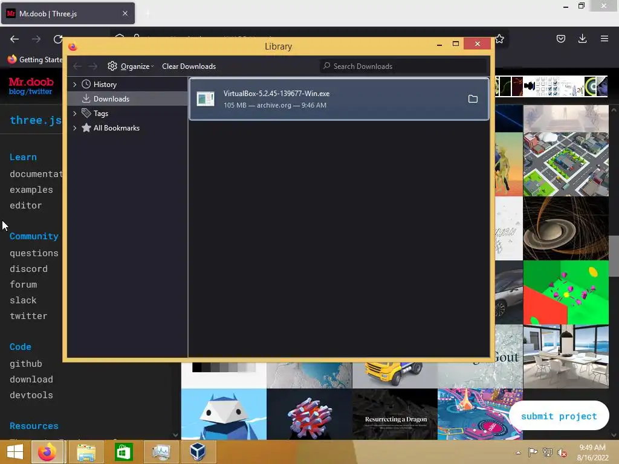Click the Firefox logo in Library titlebar
This screenshot has width=619, height=464.
[73, 47]
